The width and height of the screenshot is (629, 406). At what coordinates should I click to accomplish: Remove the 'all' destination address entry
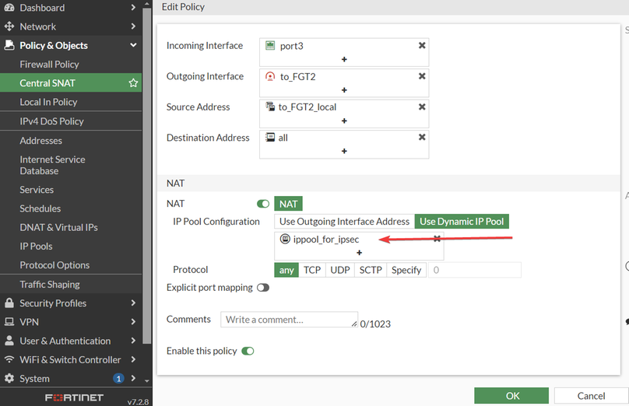[x=422, y=137]
